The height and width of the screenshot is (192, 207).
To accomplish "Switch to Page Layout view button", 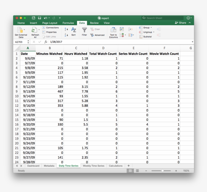I will point(137,171).
